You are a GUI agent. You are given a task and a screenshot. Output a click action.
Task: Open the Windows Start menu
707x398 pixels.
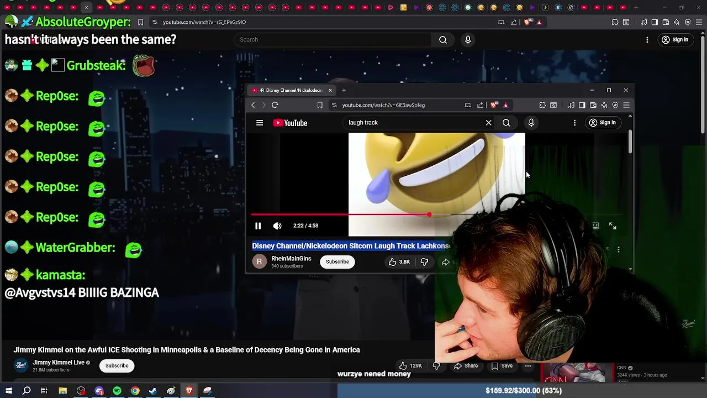(x=9, y=391)
